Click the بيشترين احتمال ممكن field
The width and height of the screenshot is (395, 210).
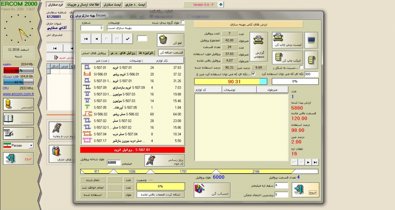(x=281, y=195)
